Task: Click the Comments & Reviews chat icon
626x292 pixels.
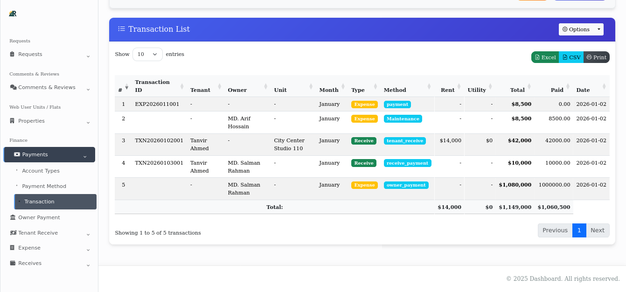Action: click(14, 87)
